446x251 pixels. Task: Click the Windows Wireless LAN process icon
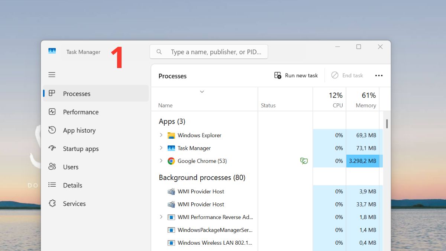coord(171,243)
